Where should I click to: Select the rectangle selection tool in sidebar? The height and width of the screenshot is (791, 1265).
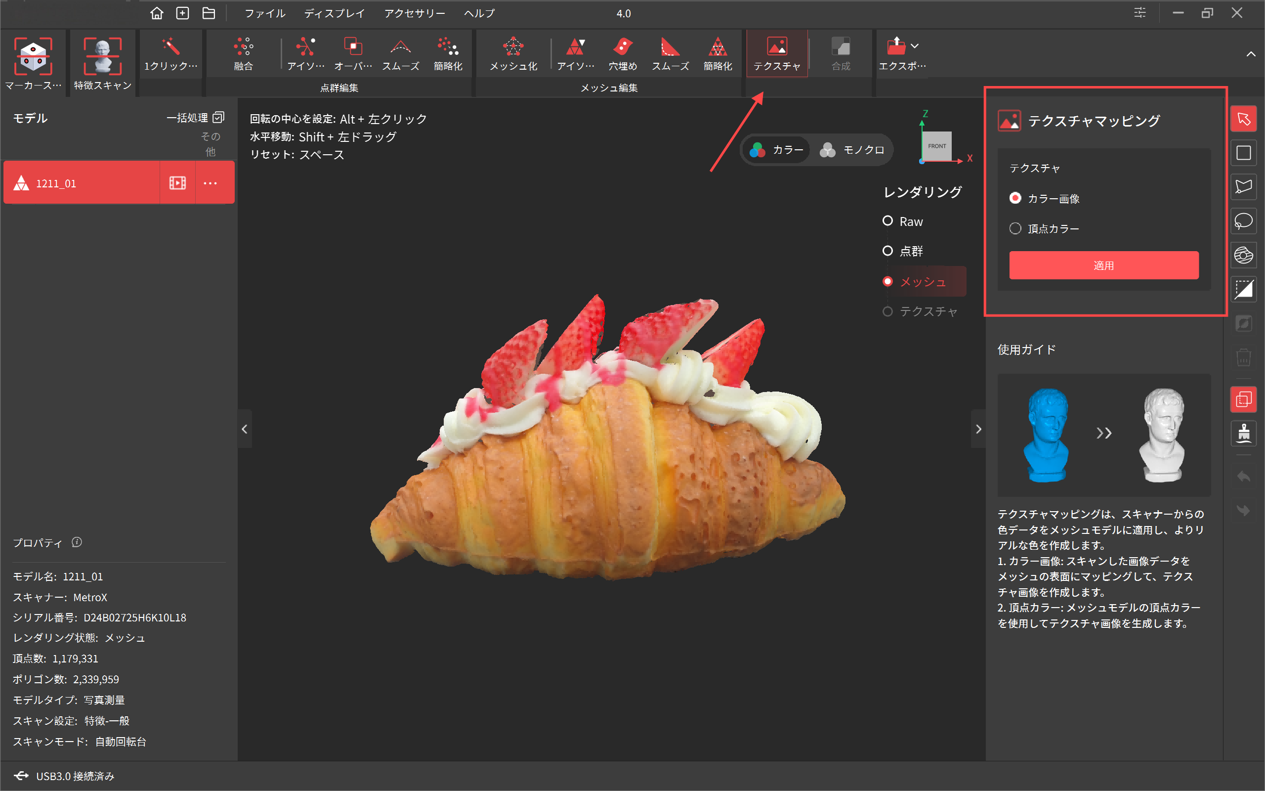(1243, 153)
